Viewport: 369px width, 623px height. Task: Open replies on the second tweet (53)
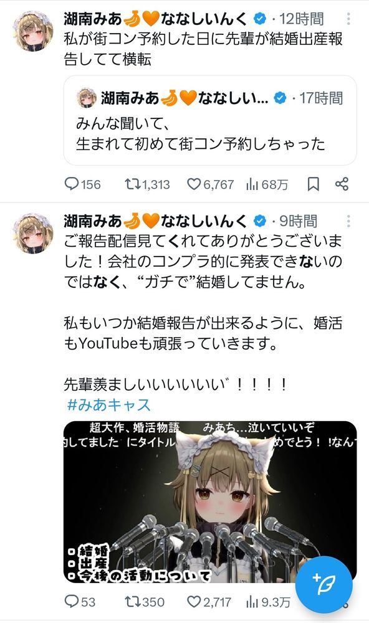[80, 602]
